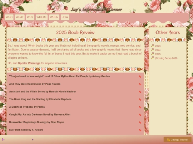Viewport: 193px width, 144px height.
Task: Open the WHO navigation tab
Action: (9, 17)
